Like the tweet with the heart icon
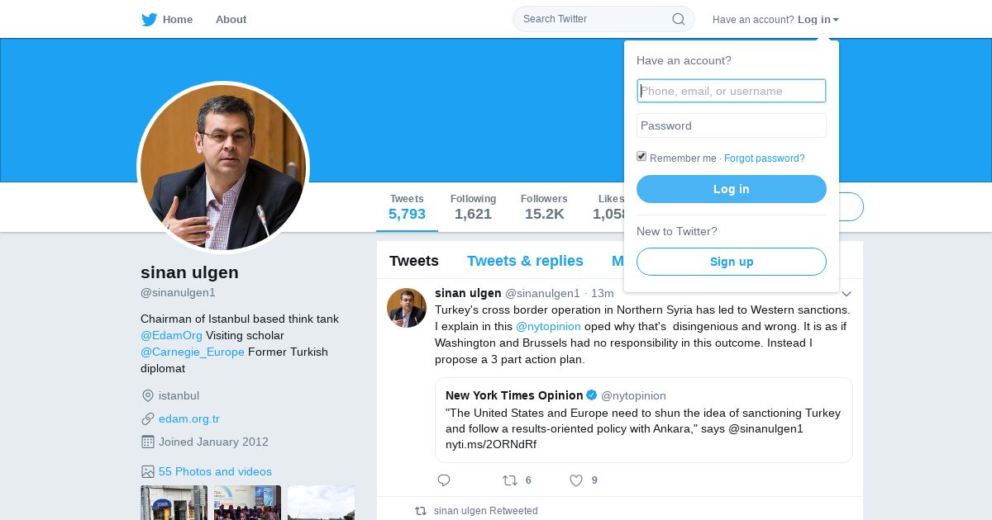The image size is (992, 520). click(x=576, y=480)
